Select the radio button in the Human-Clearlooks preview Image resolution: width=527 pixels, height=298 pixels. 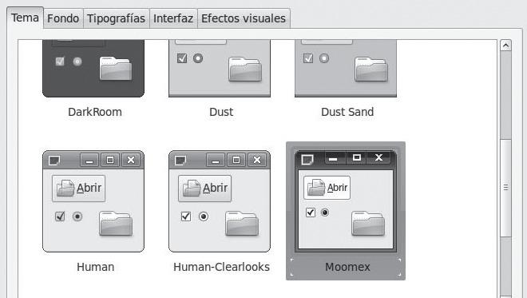204,217
